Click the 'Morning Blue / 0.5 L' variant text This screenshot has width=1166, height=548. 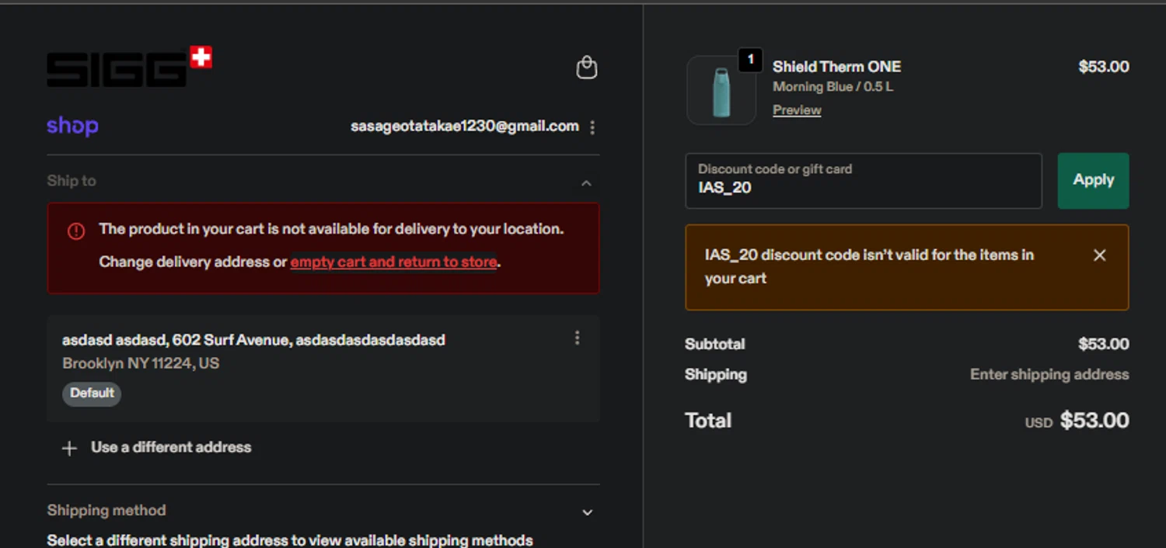tap(833, 87)
